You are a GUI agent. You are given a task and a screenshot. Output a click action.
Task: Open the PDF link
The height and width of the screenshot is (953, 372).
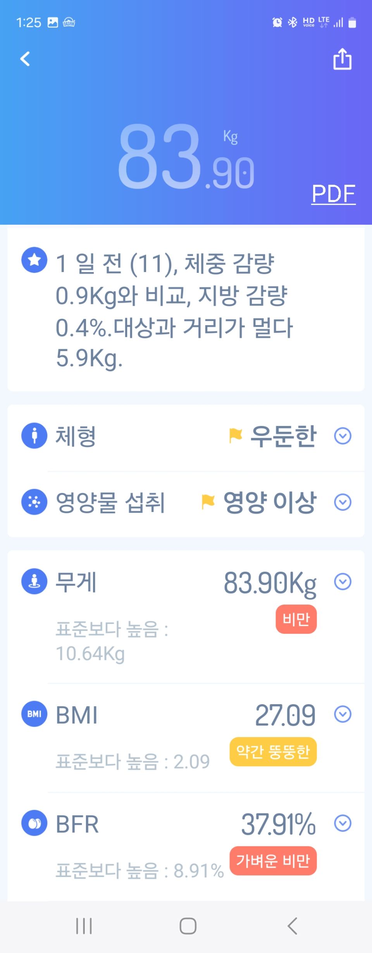tap(334, 194)
